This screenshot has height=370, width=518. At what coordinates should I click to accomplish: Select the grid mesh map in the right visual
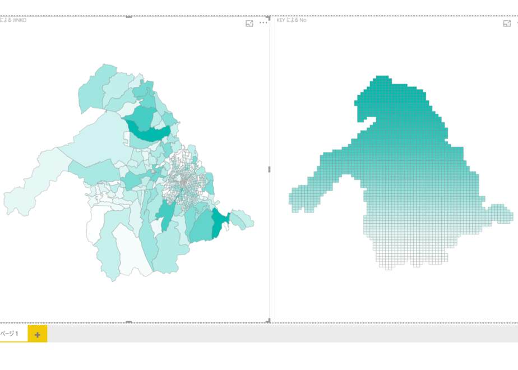click(400, 173)
